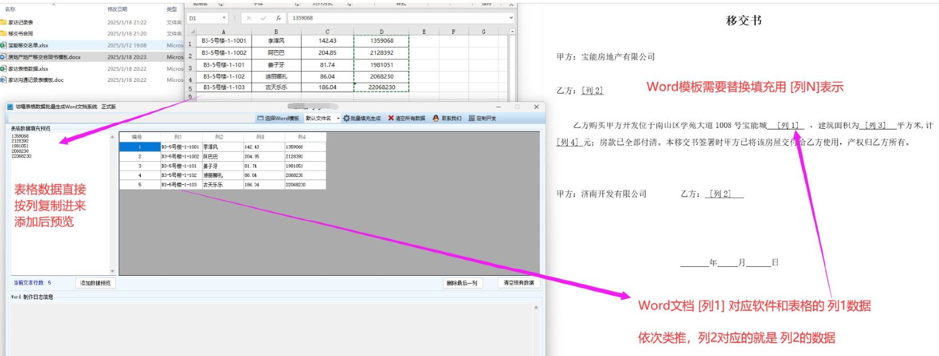Select Excel column B header

click(276, 32)
